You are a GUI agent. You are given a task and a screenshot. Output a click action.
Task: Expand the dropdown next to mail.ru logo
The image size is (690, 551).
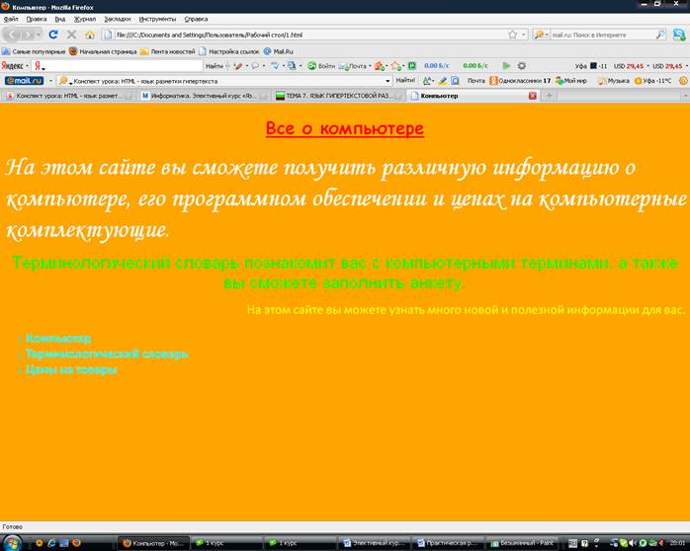click(50, 81)
